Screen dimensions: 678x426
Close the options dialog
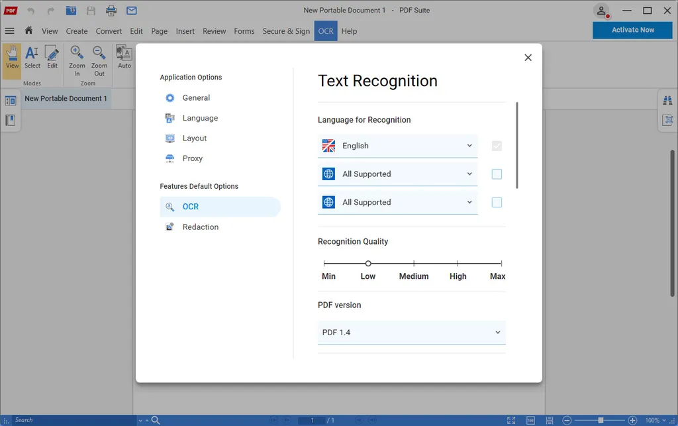tap(528, 58)
